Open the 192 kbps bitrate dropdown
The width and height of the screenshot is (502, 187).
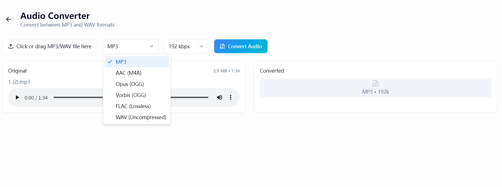186,46
